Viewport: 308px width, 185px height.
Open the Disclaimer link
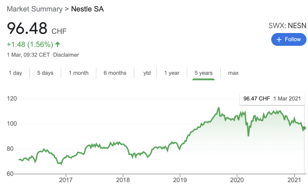[x=66, y=55]
